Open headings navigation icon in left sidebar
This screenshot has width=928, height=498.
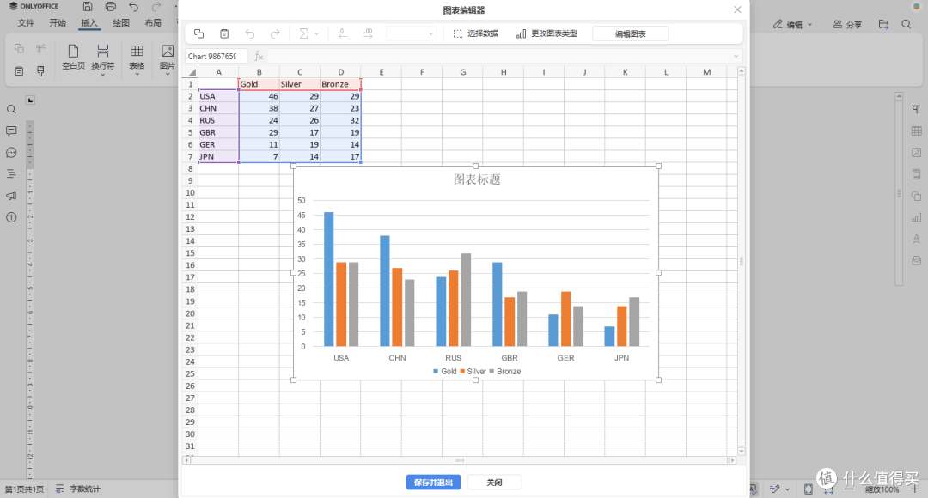(x=11, y=174)
